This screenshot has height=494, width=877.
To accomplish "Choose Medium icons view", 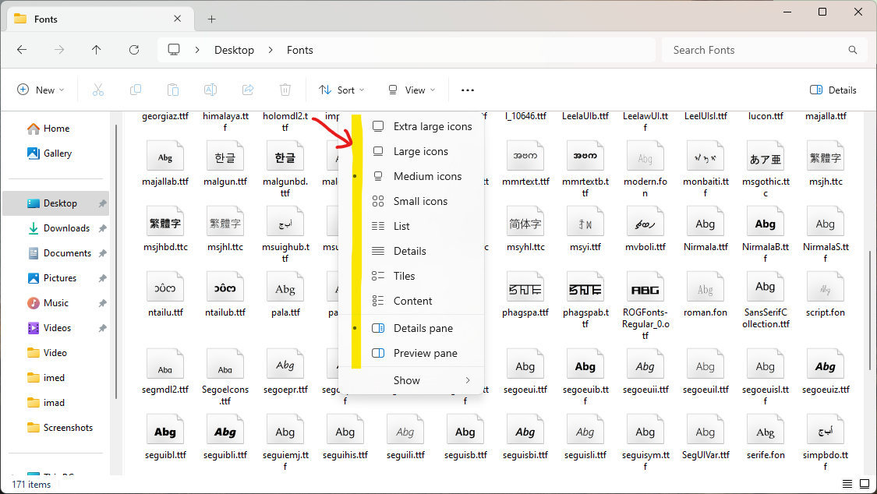I will (411, 176).
